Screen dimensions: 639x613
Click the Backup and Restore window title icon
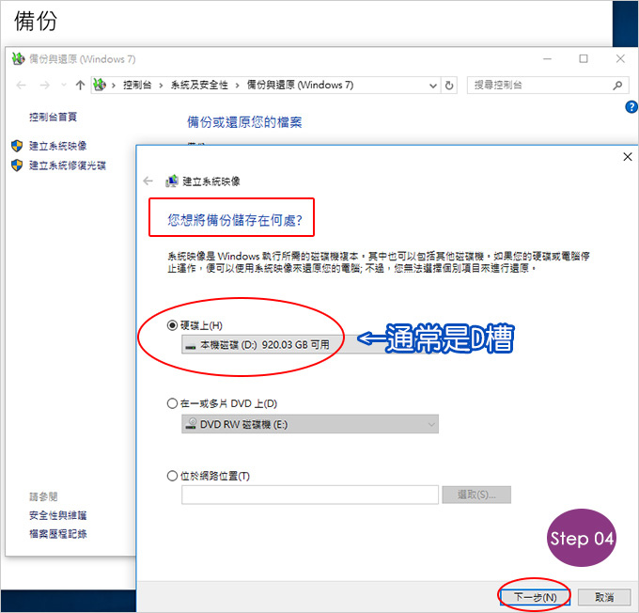[18, 58]
